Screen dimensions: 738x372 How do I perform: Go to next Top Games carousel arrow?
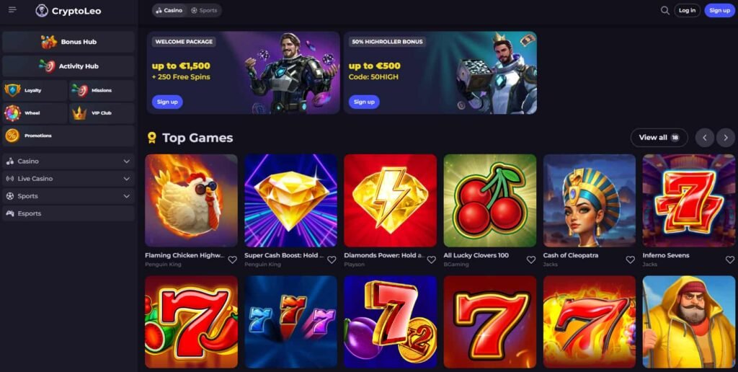coord(725,138)
